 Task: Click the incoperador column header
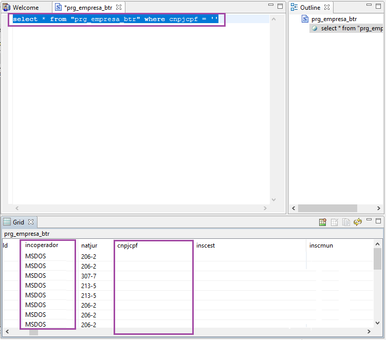coord(42,245)
